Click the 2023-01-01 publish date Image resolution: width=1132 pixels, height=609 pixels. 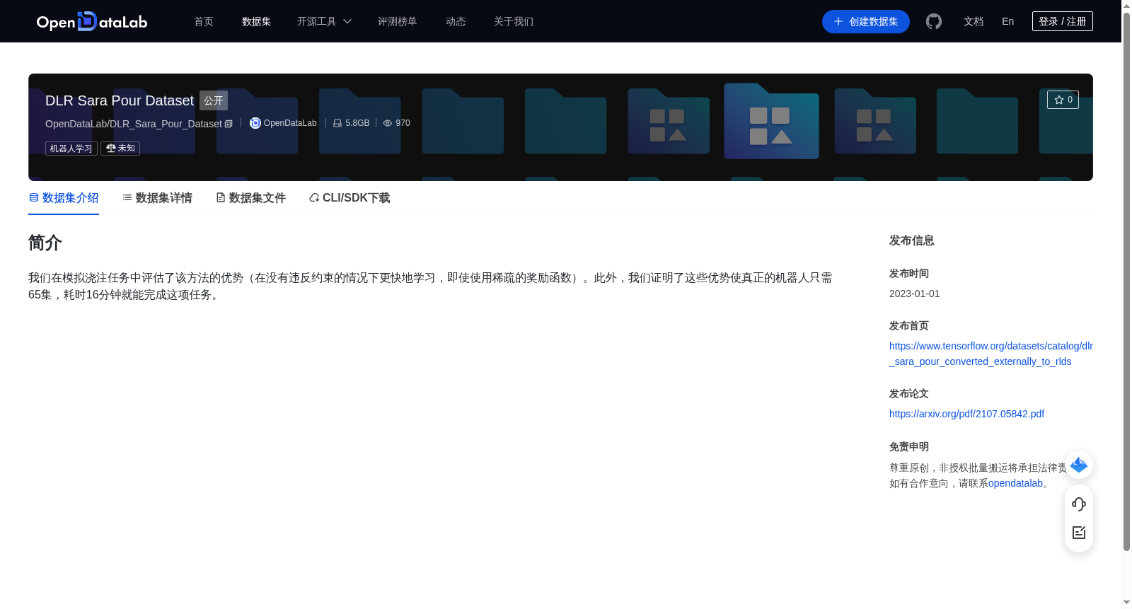(915, 294)
